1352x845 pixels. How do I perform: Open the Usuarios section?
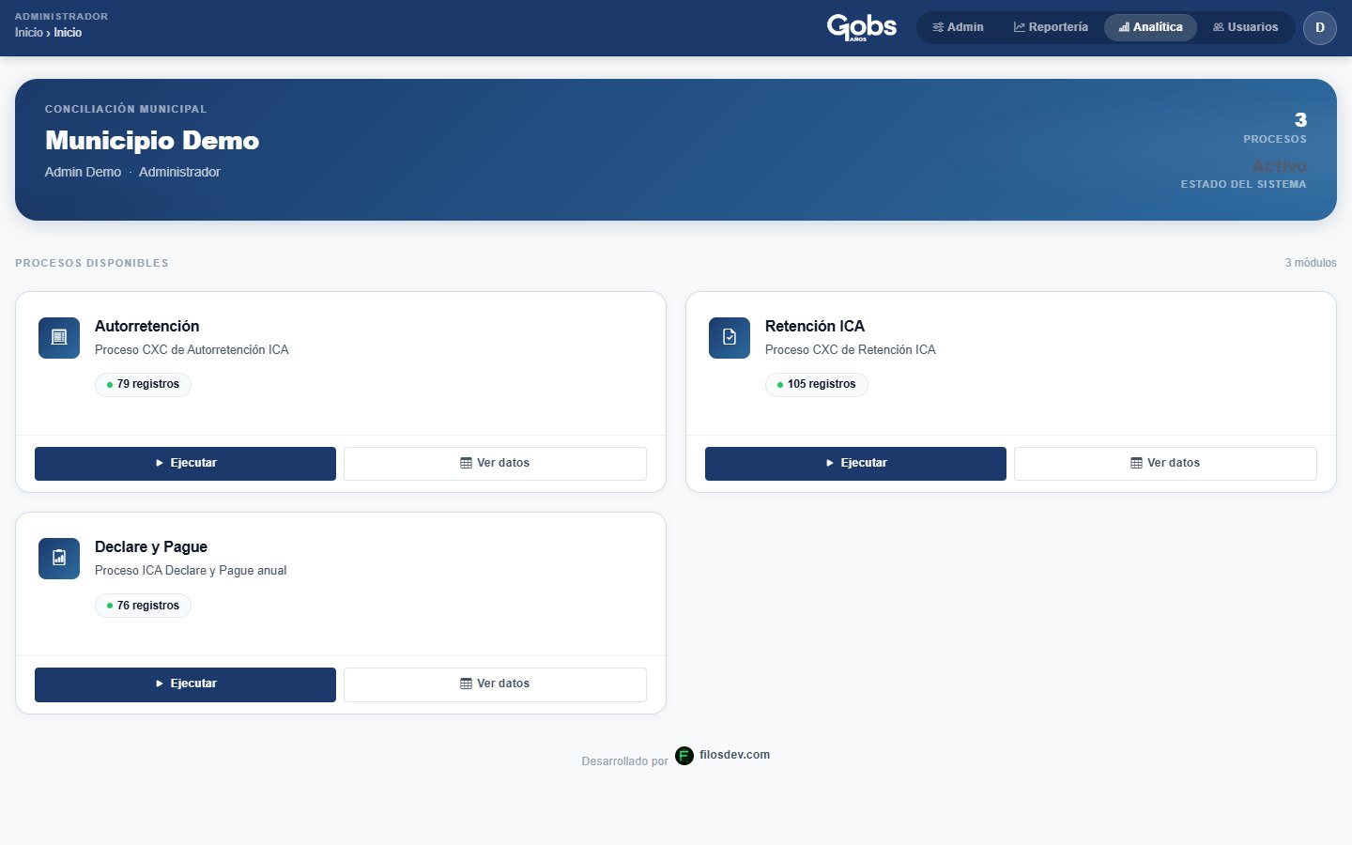coord(1246,27)
